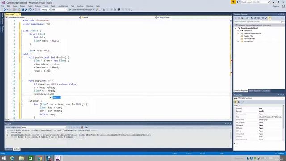This screenshot has width=286, height=161.
Task: Collapse the ConsoleApplication8 project node
Action: 236,28
